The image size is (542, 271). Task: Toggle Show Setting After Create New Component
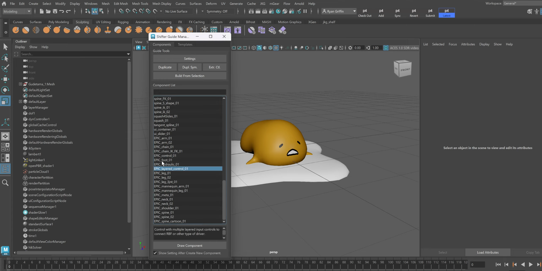point(155,253)
